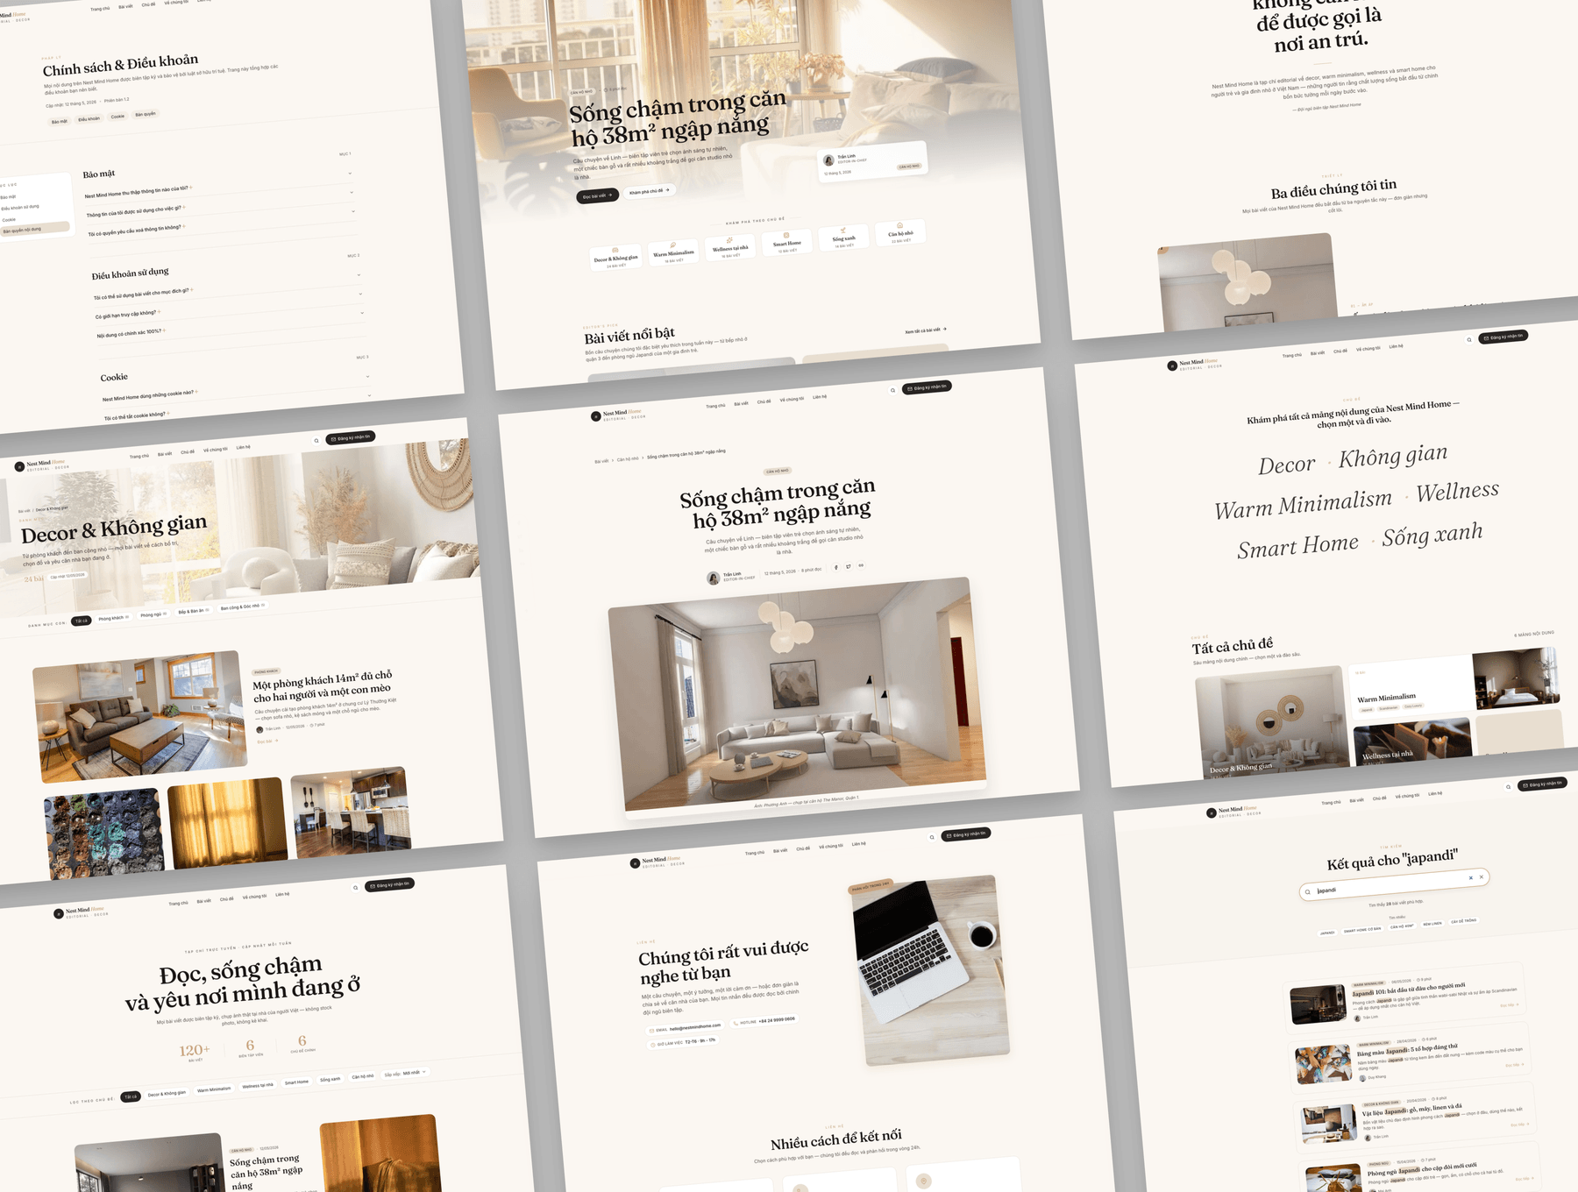1578x1192 pixels.
Task: Open thumbnail of 'Bảng màu Japandi' search result
Action: (1324, 1064)
